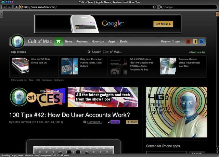Open the 'Belly Jam iPhone App' story title
Image resolution: width=219 pixels, height=157 pixels.
(91, 62)
